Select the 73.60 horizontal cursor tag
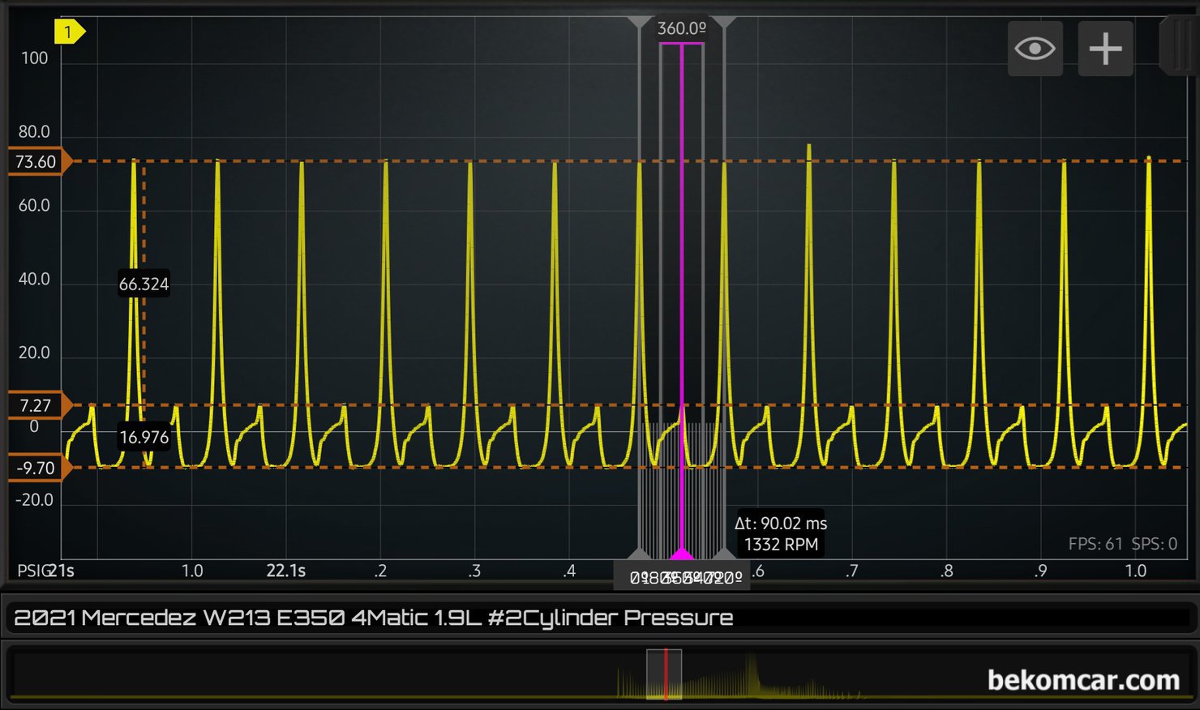 (x=38, y=161)
